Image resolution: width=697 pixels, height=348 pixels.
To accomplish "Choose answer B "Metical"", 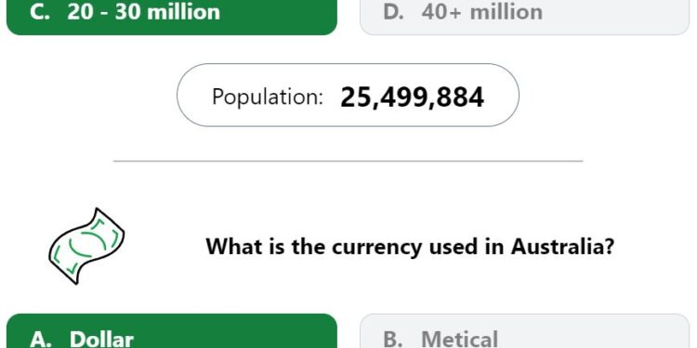I will 524,331.
